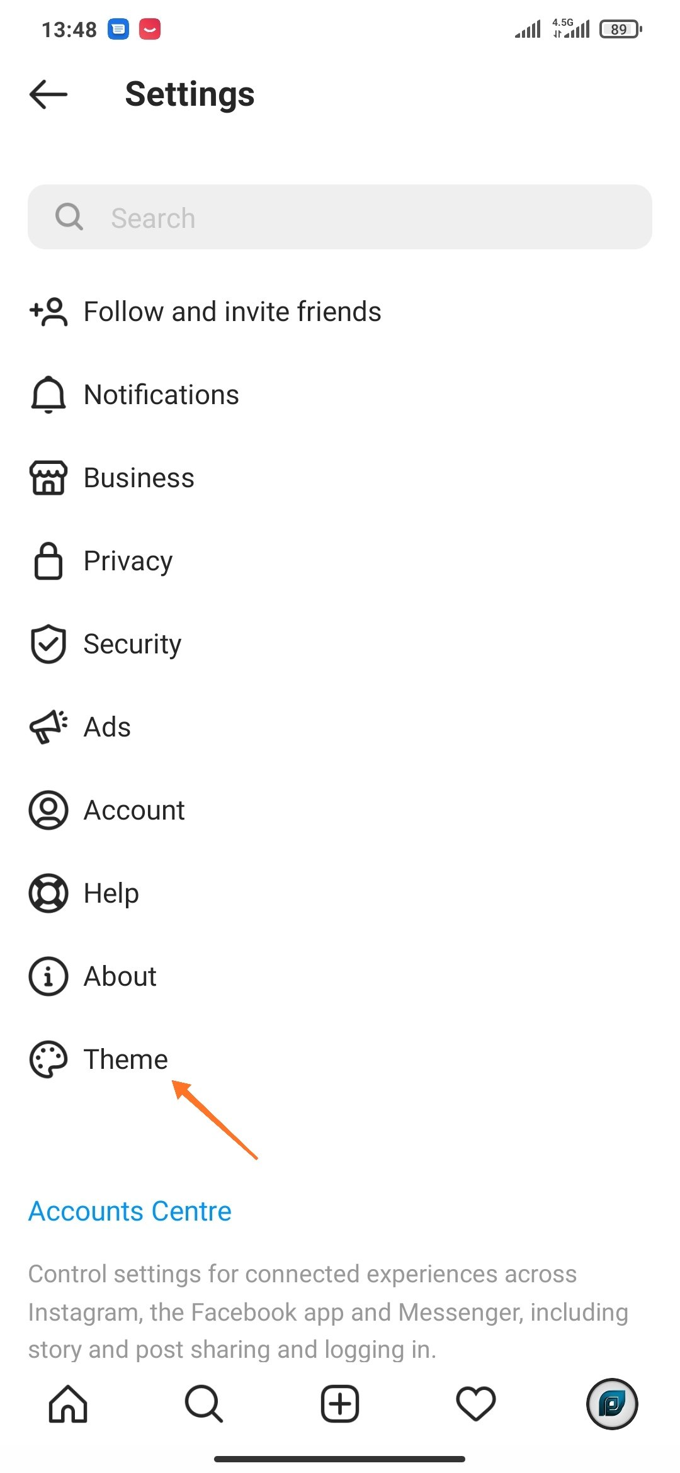Open Follow and invite friends

coord(232,312)
